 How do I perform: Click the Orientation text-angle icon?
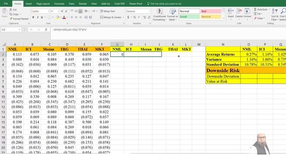(86, 11)
